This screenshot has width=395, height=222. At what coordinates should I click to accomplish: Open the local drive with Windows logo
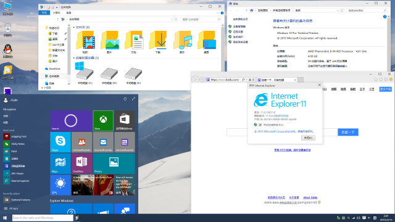pos(85,73)
